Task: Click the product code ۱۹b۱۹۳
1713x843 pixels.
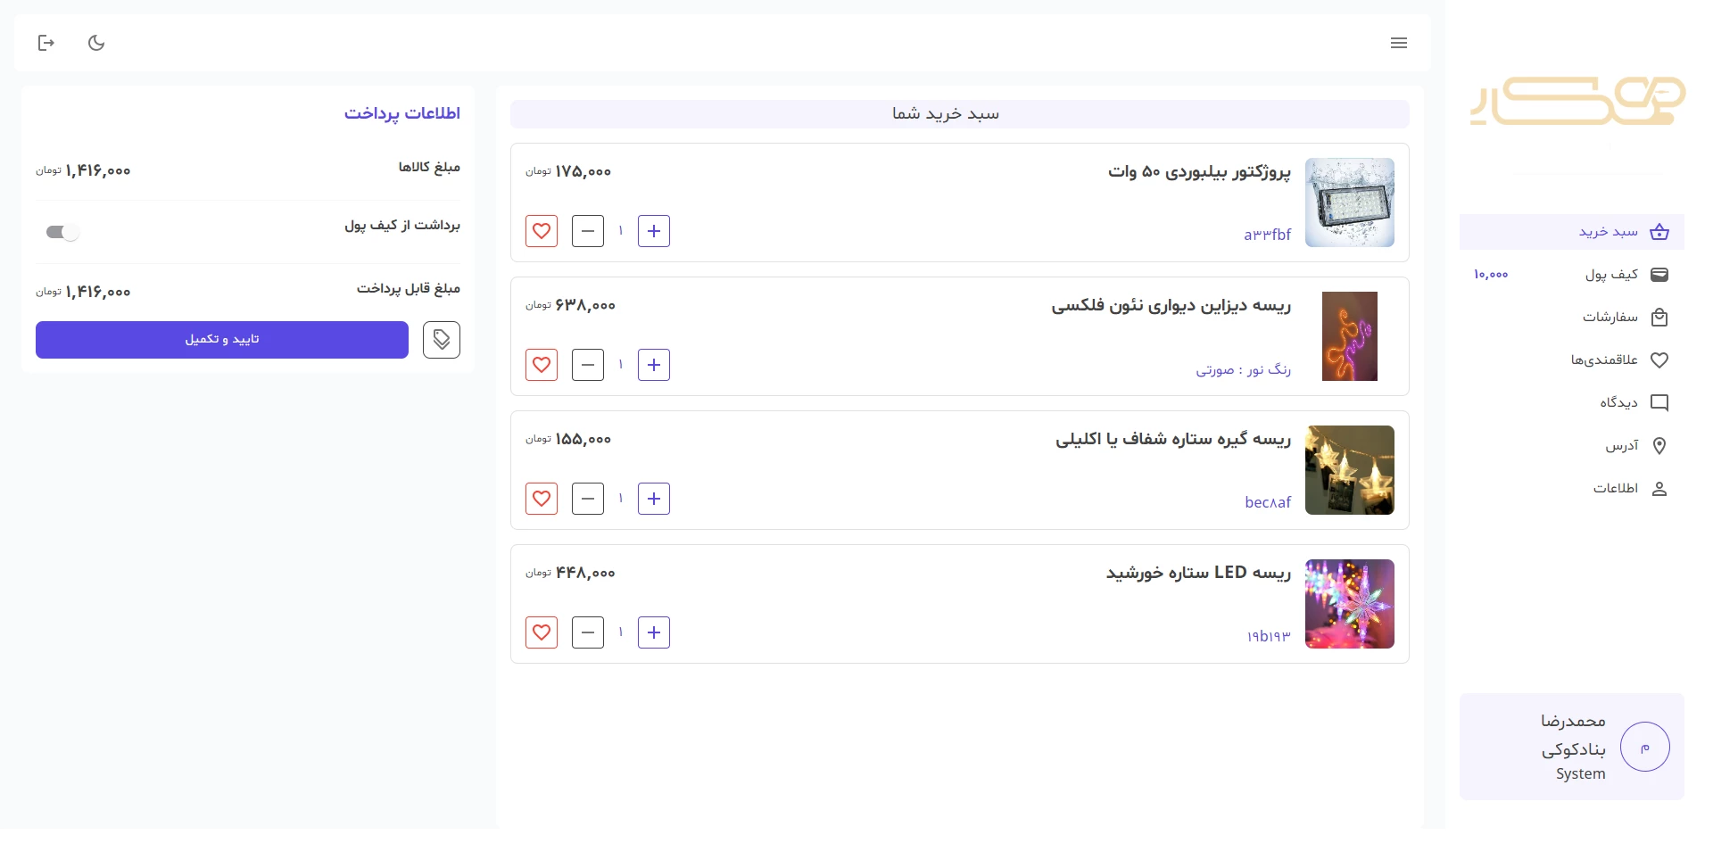Action: [1269, 636]
